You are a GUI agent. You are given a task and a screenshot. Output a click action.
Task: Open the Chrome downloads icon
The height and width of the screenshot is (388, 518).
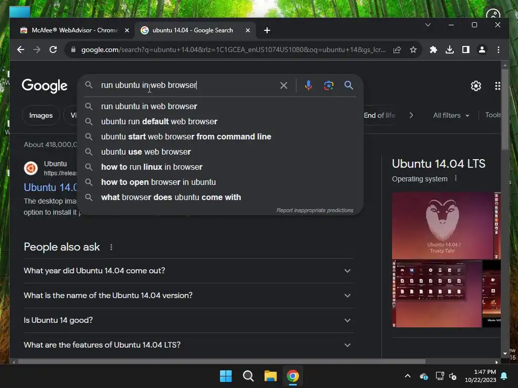(x=450, y=50)
